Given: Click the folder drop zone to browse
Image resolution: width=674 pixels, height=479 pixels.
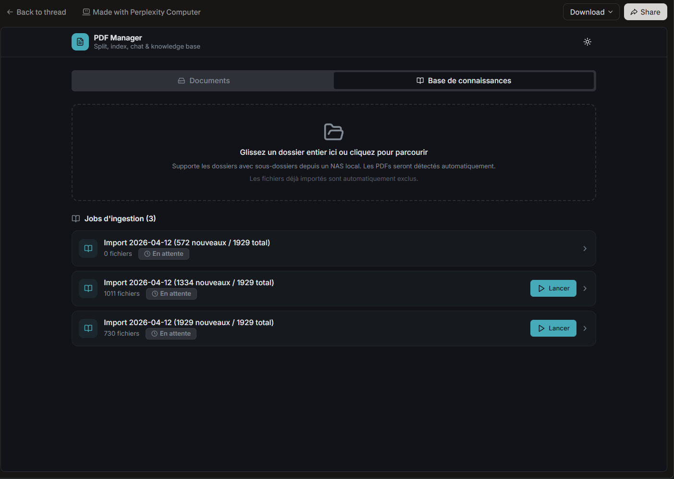Looking at the screenshot, I should tap(333, 159).
